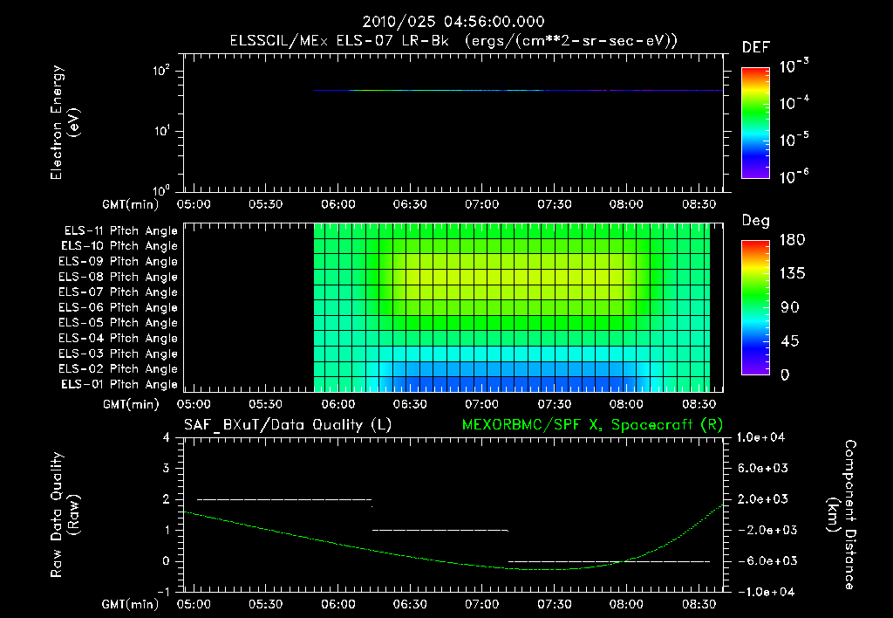Select the ELS-01 Pitch Angle row label

(119, 384)
